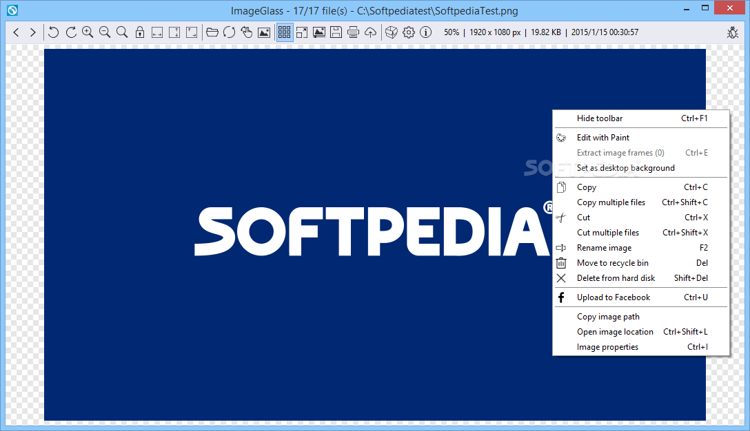Scale image to window width
This screenshot has width=750, height=431.
(157, 32)
